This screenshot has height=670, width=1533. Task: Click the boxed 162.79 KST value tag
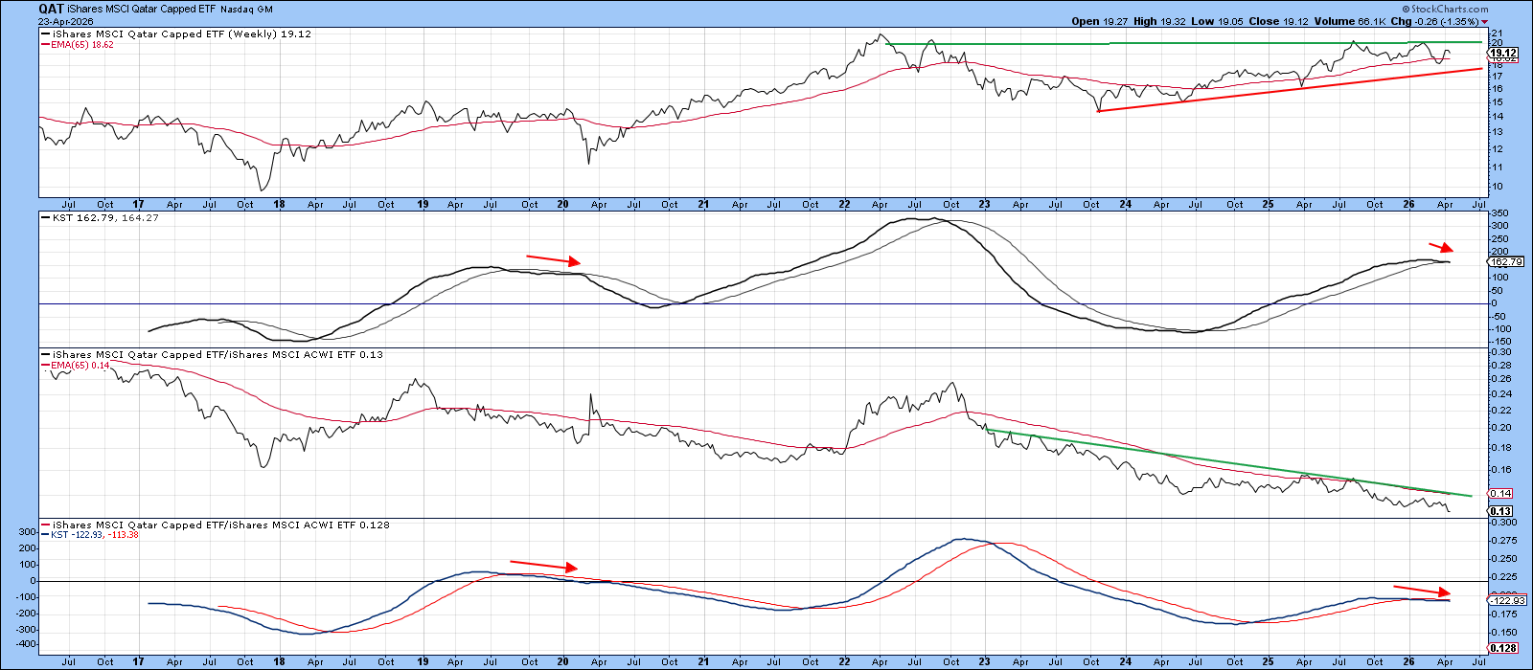pyautogui.click(x=1506, y=261)
